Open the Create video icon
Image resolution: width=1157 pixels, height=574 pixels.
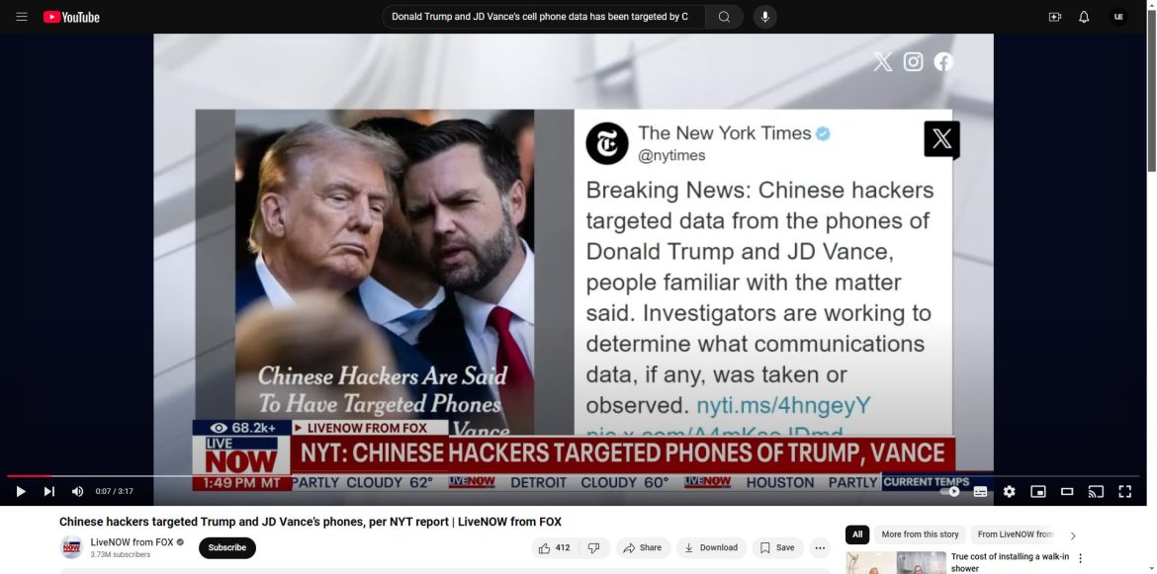[1054, 17]
